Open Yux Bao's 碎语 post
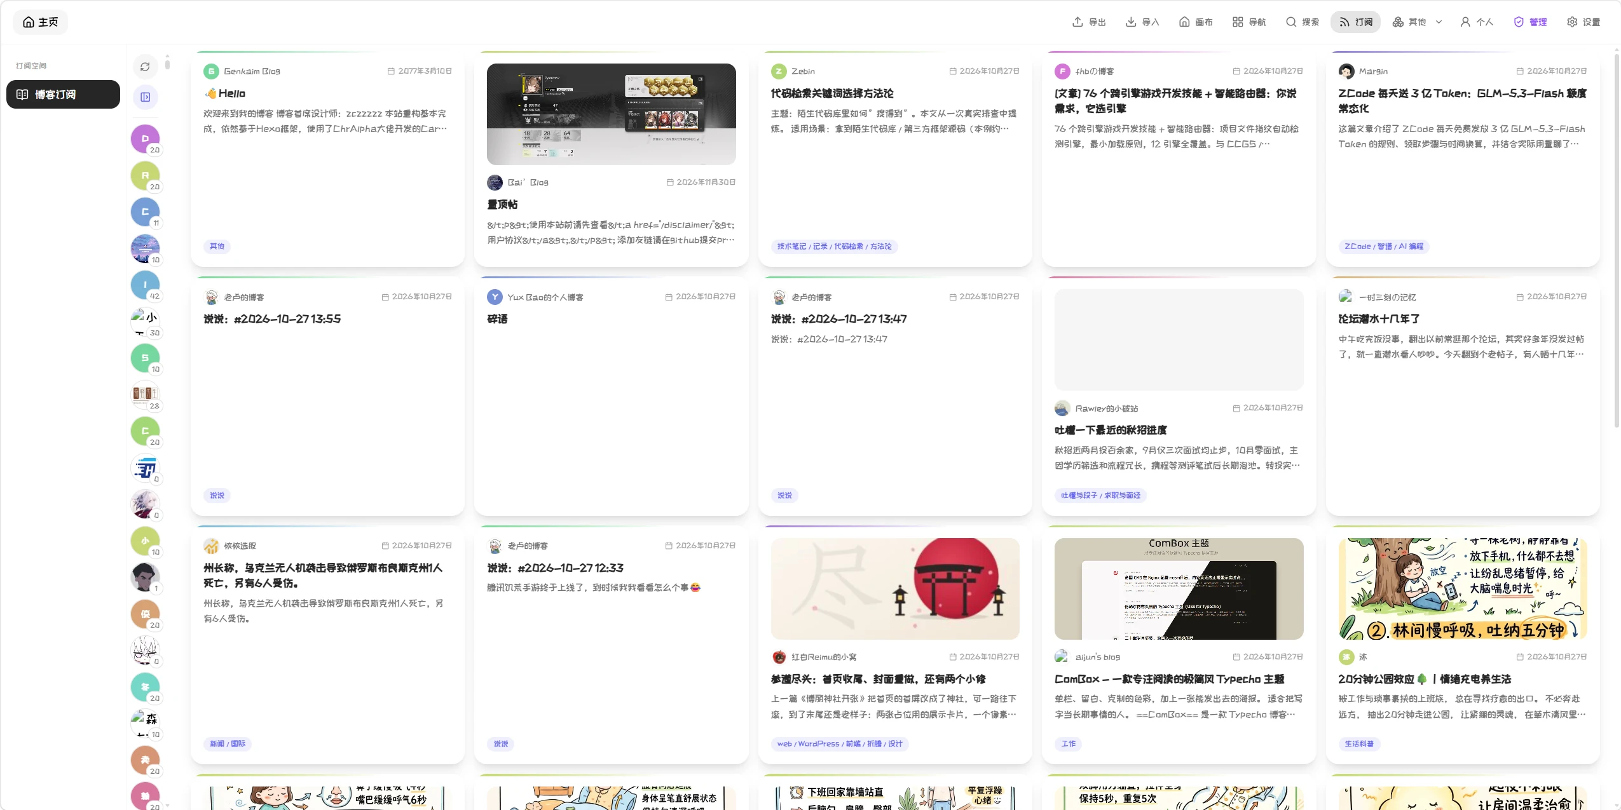Image resolution: width=1621 pixels, height=810 pixels. pyautogui.click(x=497, y=319)
